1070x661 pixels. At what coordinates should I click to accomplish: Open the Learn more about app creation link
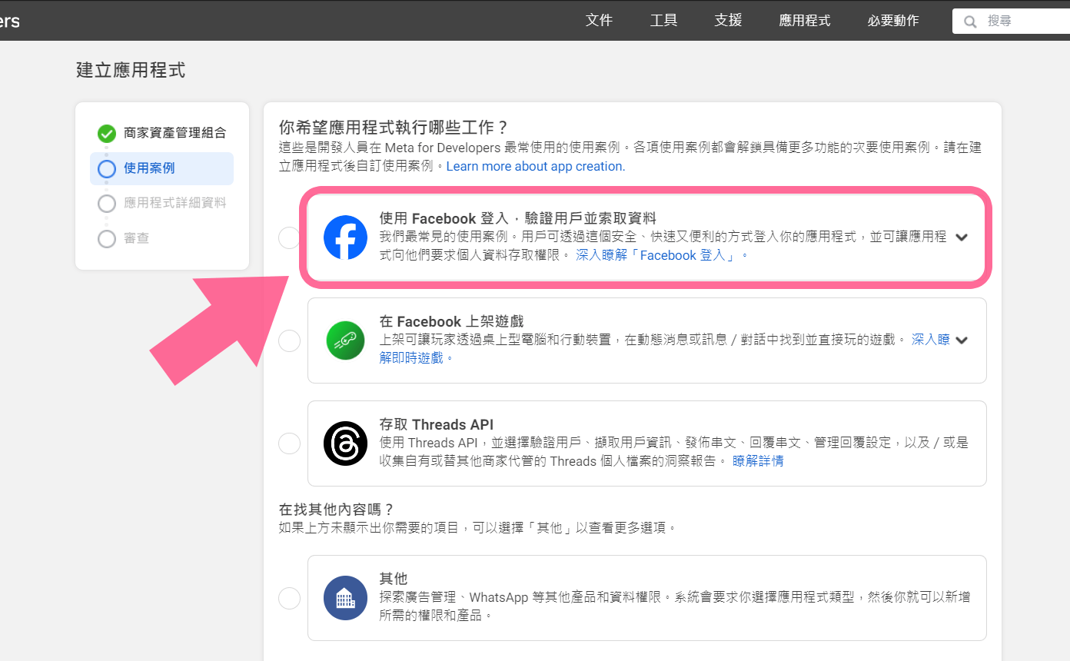(x=536, y=166)
